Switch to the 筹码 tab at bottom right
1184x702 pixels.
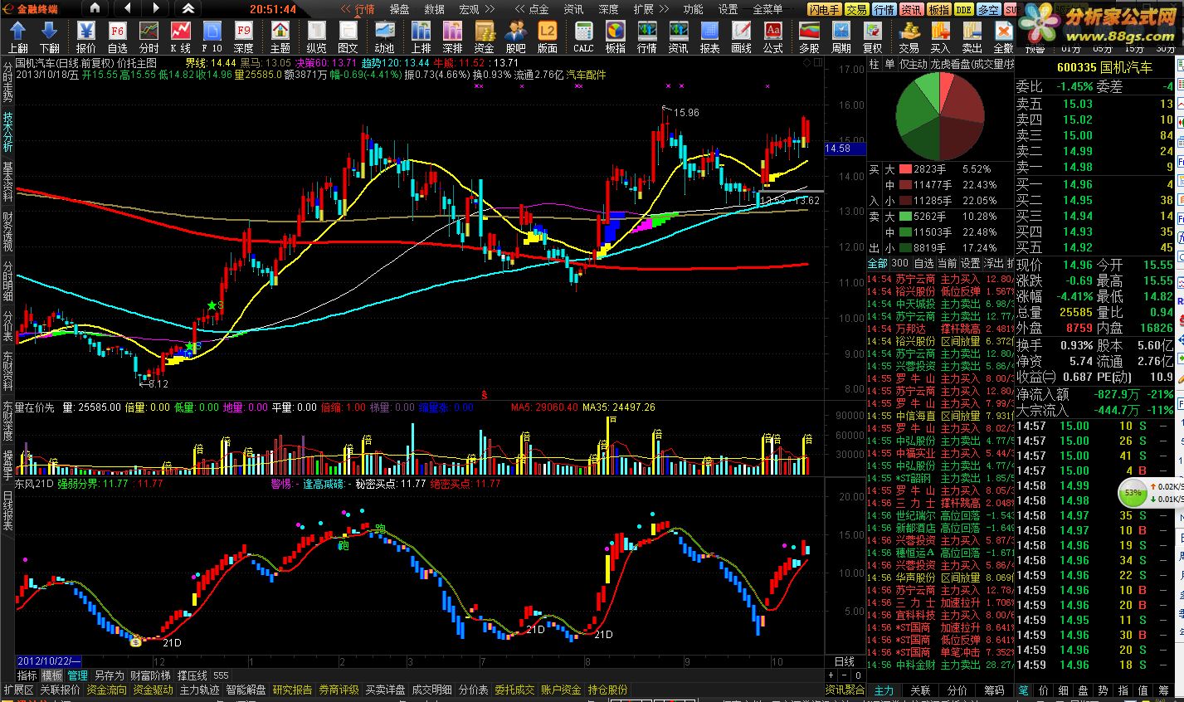994,690
